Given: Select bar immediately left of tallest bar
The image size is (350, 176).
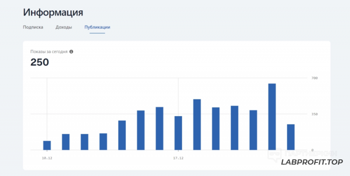Looking at the screenshot, I should click(x=253, y=130).
